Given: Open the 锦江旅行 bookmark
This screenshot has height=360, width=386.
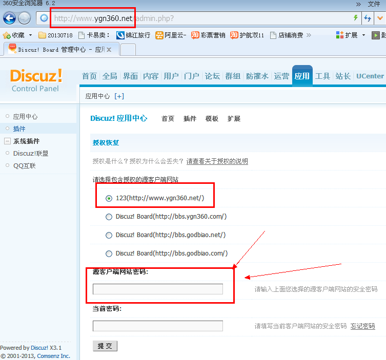Looking at the screenshot, I should tap(133, 35).
